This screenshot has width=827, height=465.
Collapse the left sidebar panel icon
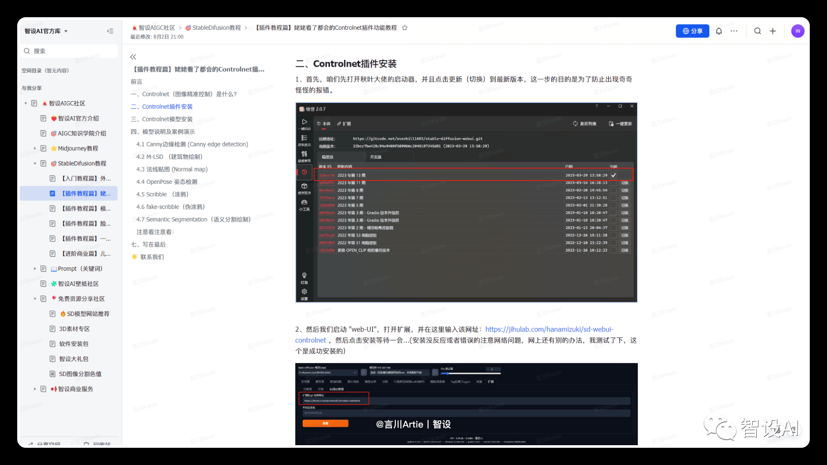110,31
